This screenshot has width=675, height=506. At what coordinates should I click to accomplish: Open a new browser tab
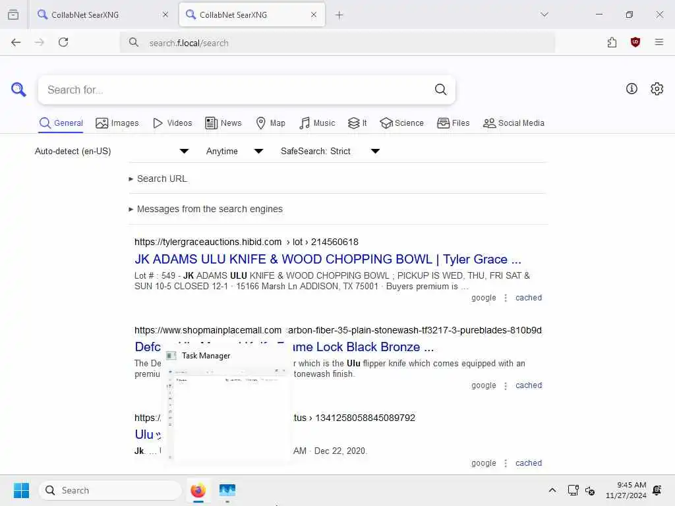[x=339, y=15]
